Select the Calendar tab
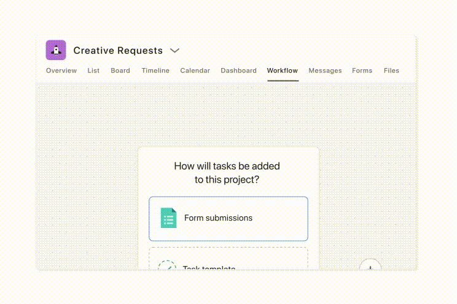 click(x=195, y=70)
